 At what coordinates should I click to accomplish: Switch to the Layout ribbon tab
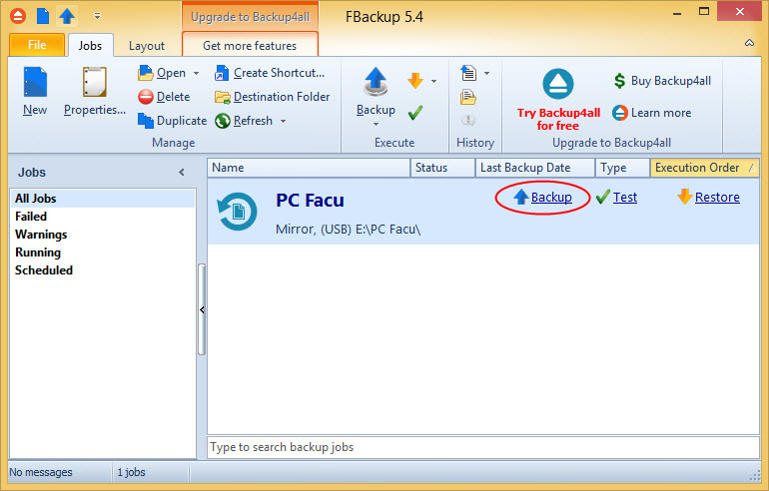coord(147,46)
